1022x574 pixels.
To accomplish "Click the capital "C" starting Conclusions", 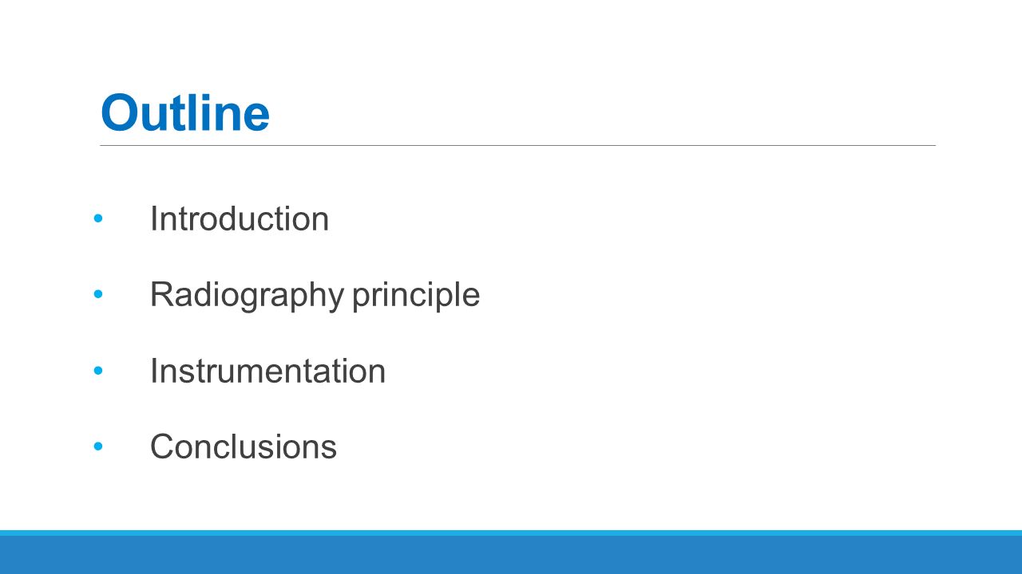I will [163, 447].
